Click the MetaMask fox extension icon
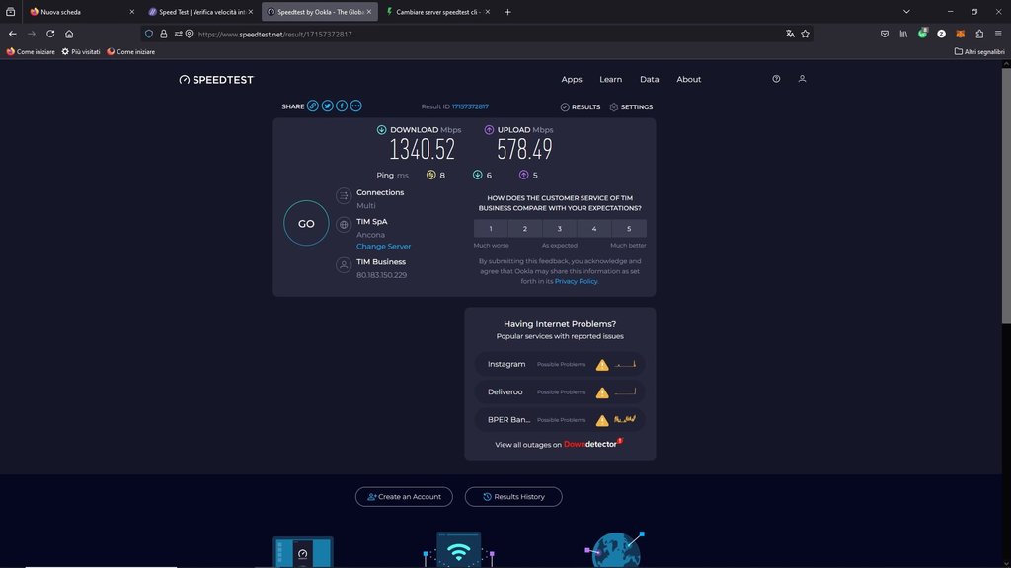Screen dimensions: 1011x568 (960, 34)
